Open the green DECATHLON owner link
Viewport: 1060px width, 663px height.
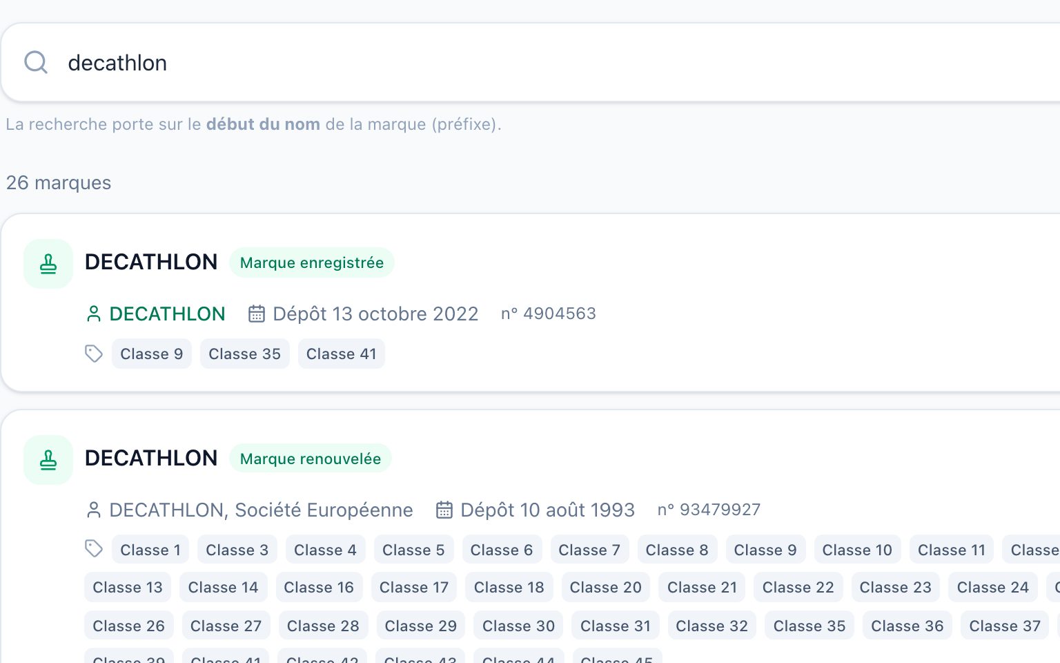[x=168, y=314]
